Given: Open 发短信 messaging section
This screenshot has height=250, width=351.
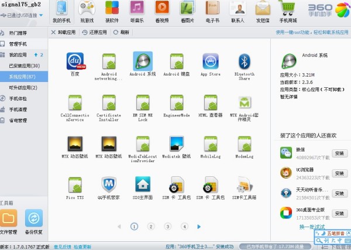Looking at the screenshot, I should pos(263,12).
